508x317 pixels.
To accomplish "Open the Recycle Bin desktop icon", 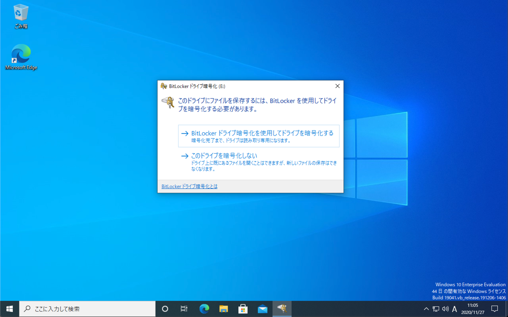I will click(21, 16).
